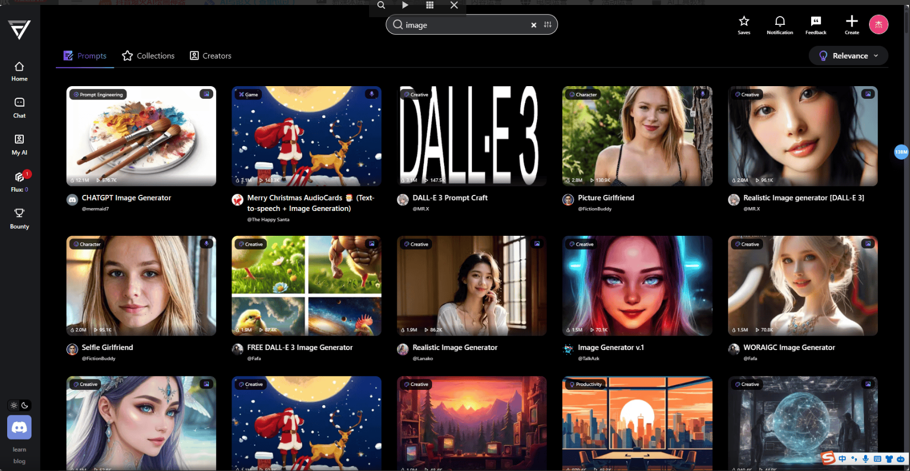Open the Discord link button

[19, 427]
